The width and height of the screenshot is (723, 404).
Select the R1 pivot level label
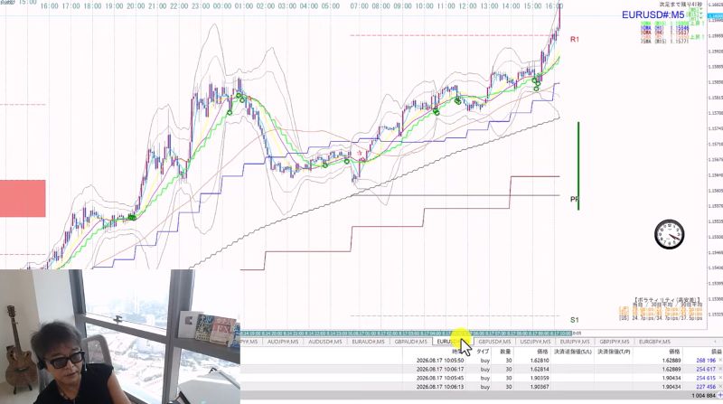(575, 39)
